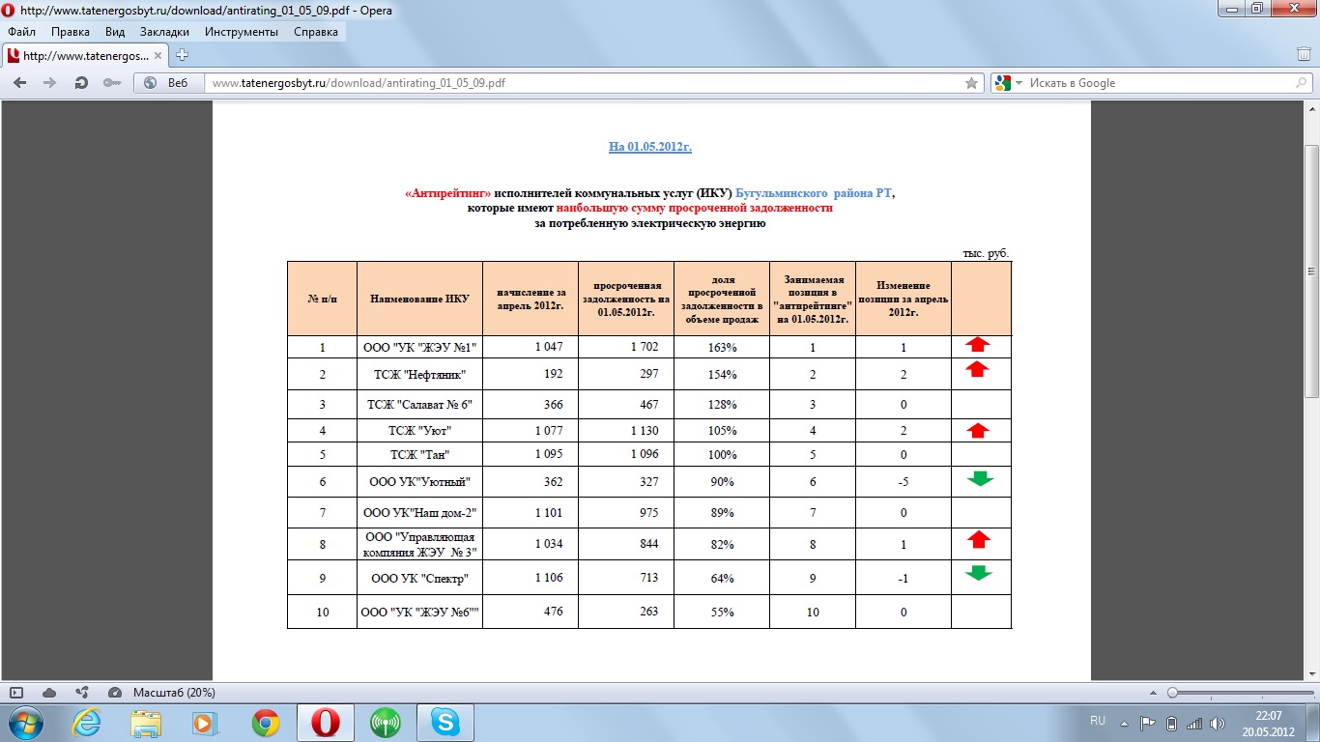The height and width of the screenshot is (742, 1320).
Task: Go forward with the Forward arrow
Action: point(50,83)
